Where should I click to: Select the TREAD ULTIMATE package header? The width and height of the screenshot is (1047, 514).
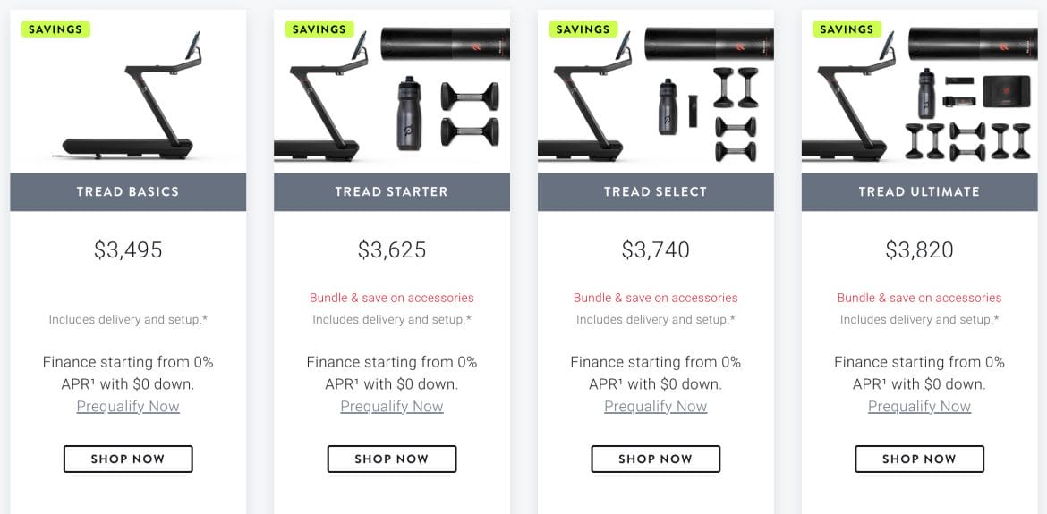919,192
